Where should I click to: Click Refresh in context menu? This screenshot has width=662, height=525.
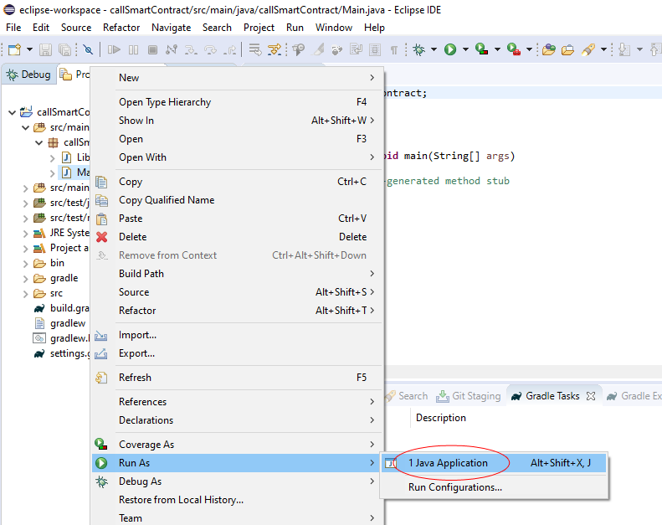click(x=236, y=377)
